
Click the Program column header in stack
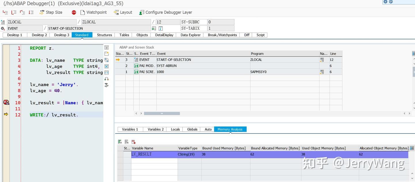tap(284, 54)
